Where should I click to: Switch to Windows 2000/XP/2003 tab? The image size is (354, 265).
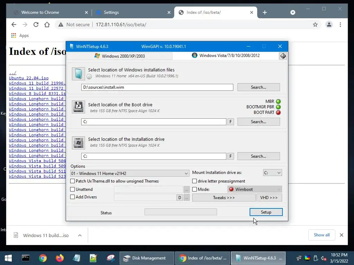(120, 56)
